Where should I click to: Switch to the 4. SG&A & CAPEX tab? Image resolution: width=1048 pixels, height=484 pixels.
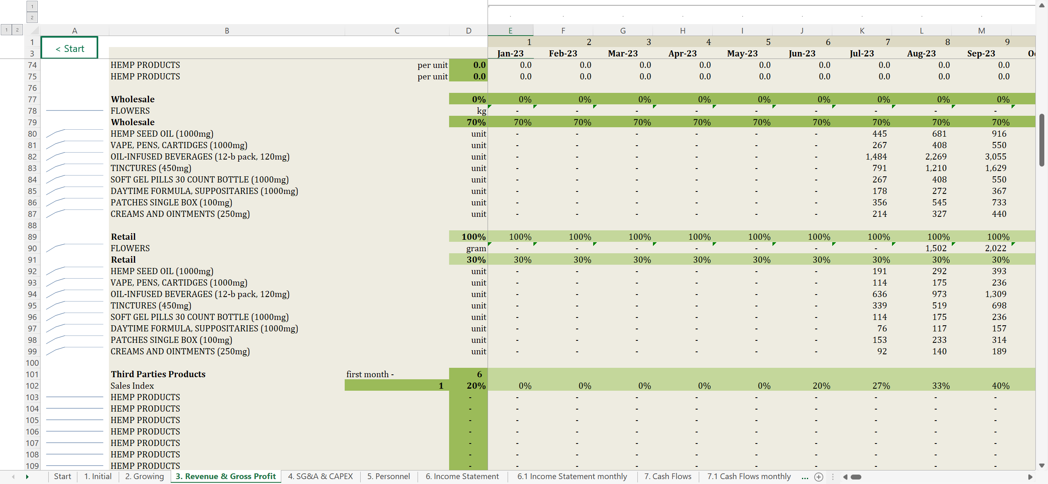(x=320, y=476)
